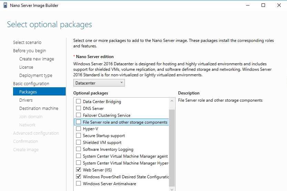Open the Before you begin step

[x=30, y=50]
